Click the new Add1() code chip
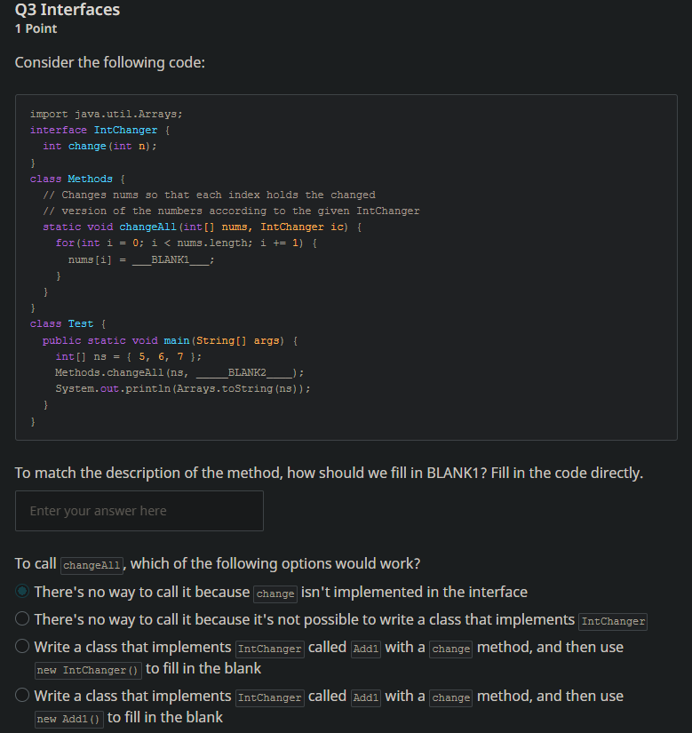 [x=68, y=719]
